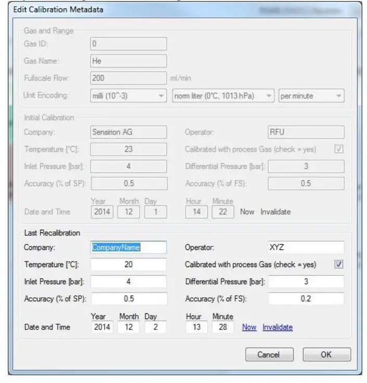Click the Fullscale Flow field showing 200
This screenshot has width=367, height=383.
(129, 78)
